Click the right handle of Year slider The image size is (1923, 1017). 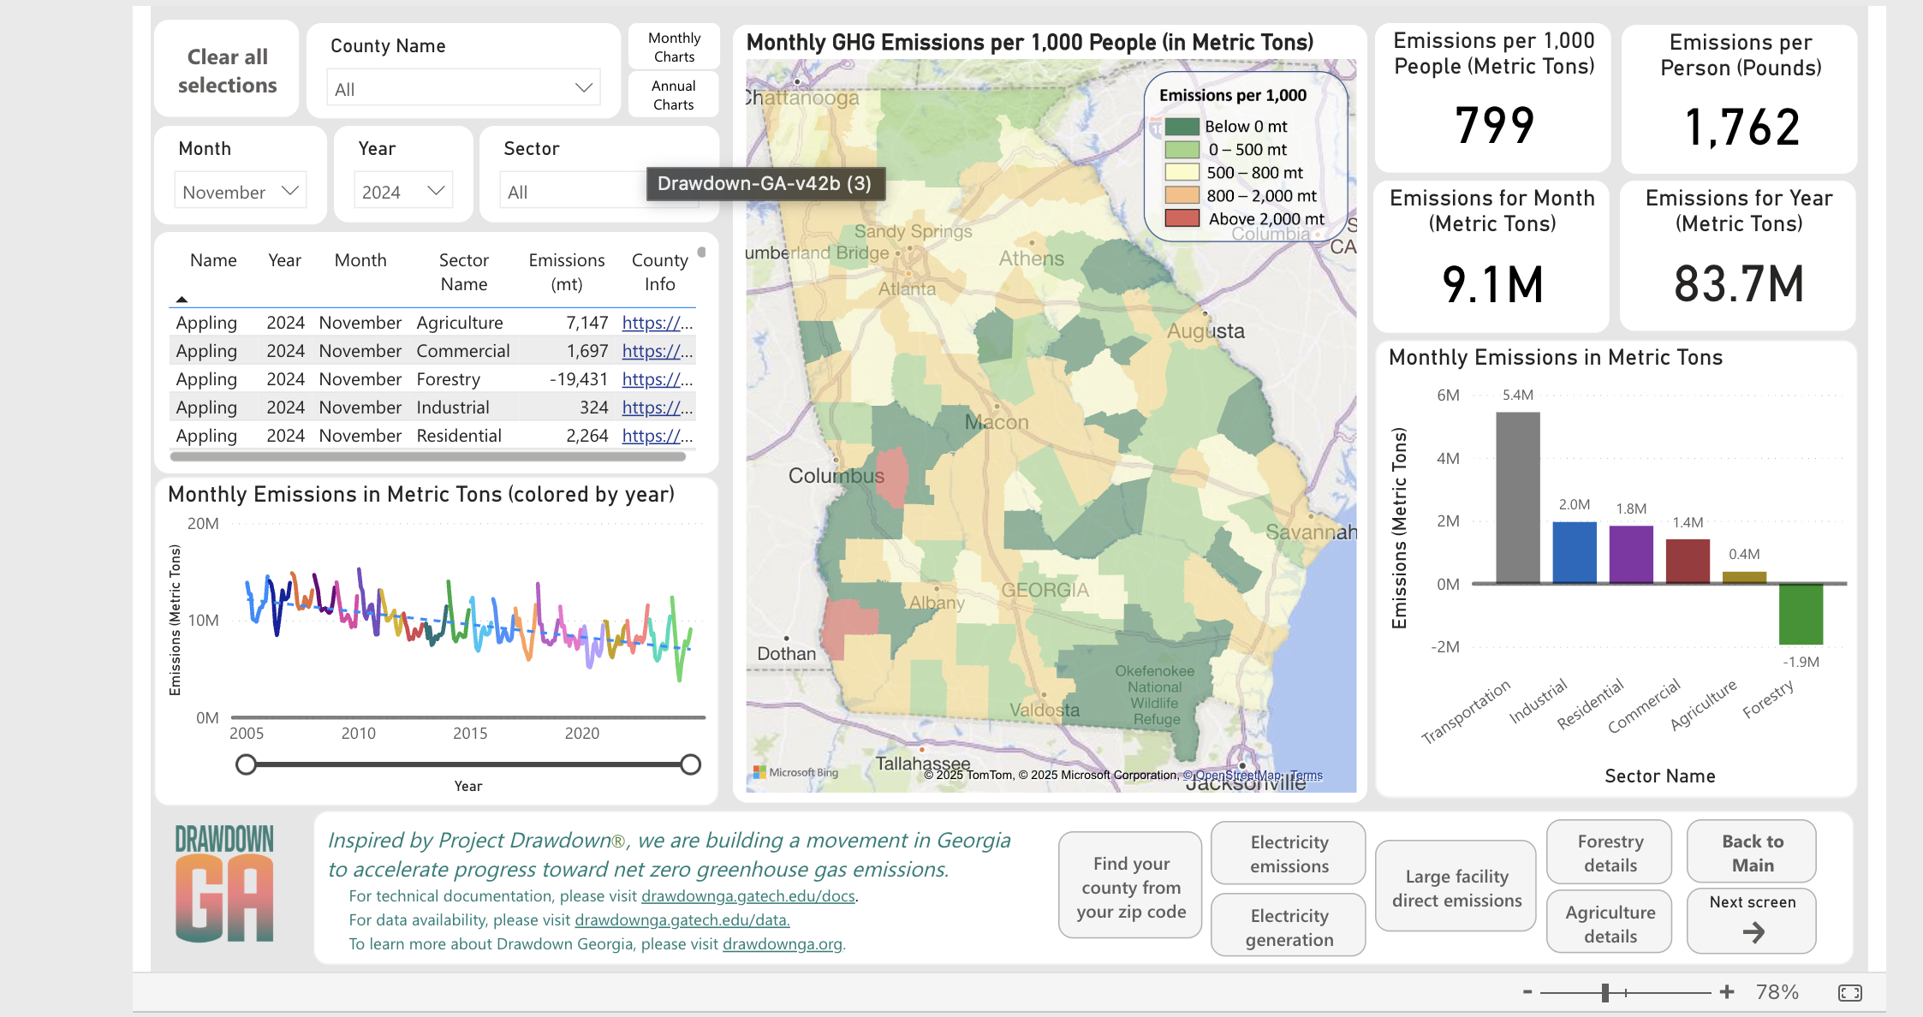[x=690, y=764]
